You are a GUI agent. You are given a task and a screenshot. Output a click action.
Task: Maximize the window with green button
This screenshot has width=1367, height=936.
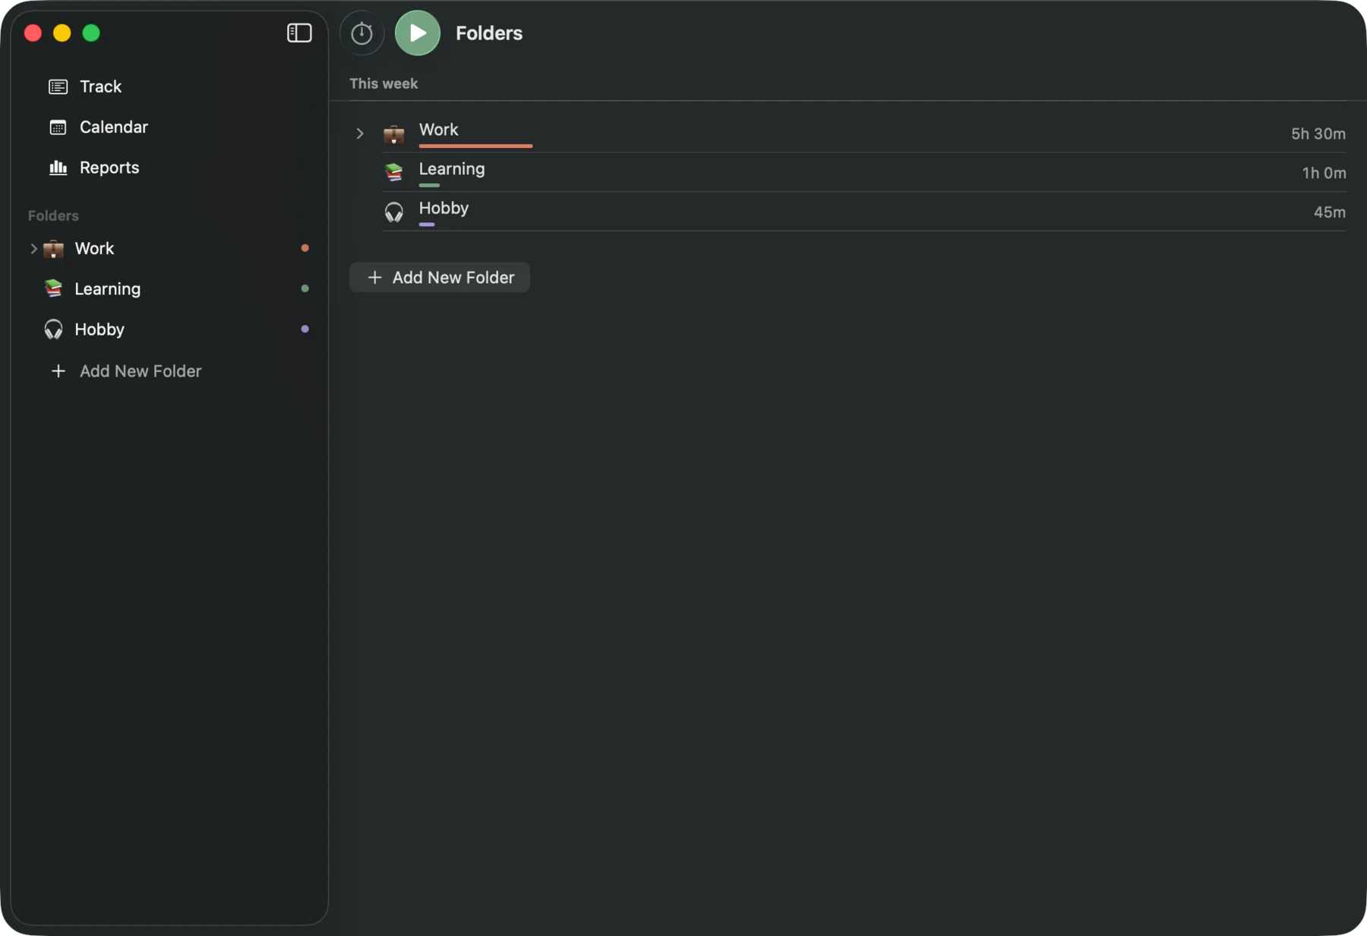(x=91, y=33)
